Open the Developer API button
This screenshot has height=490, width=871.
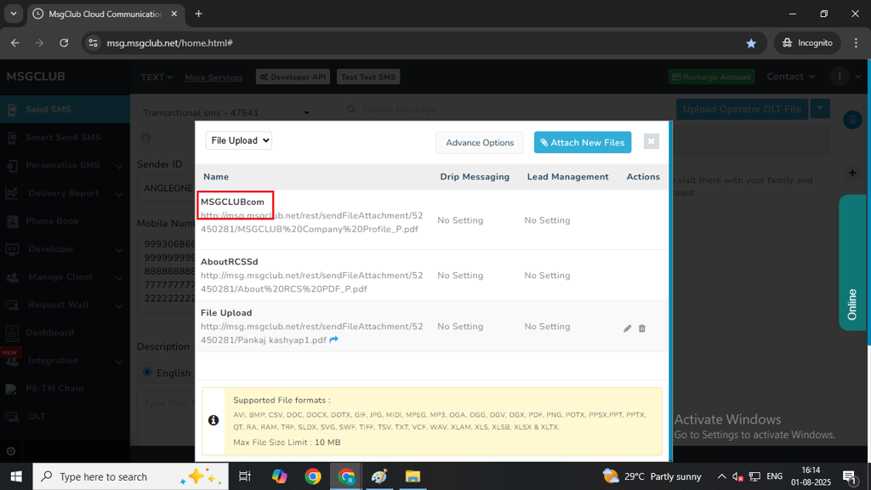pyautogui.click(x=293, y=77)
